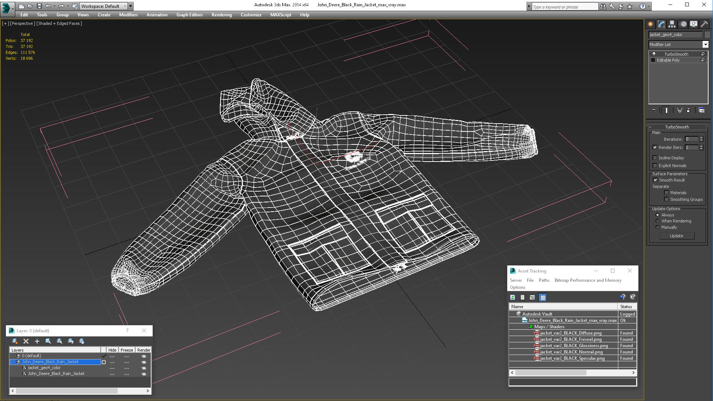Enable Isoline Display checkbox
This screenshot has width=713, height=401.
coord(655,158)
